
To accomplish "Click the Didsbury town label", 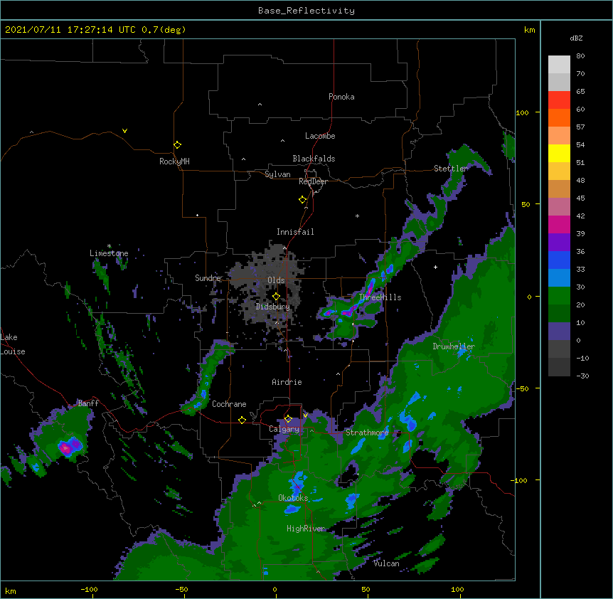I will pos(273,307).
